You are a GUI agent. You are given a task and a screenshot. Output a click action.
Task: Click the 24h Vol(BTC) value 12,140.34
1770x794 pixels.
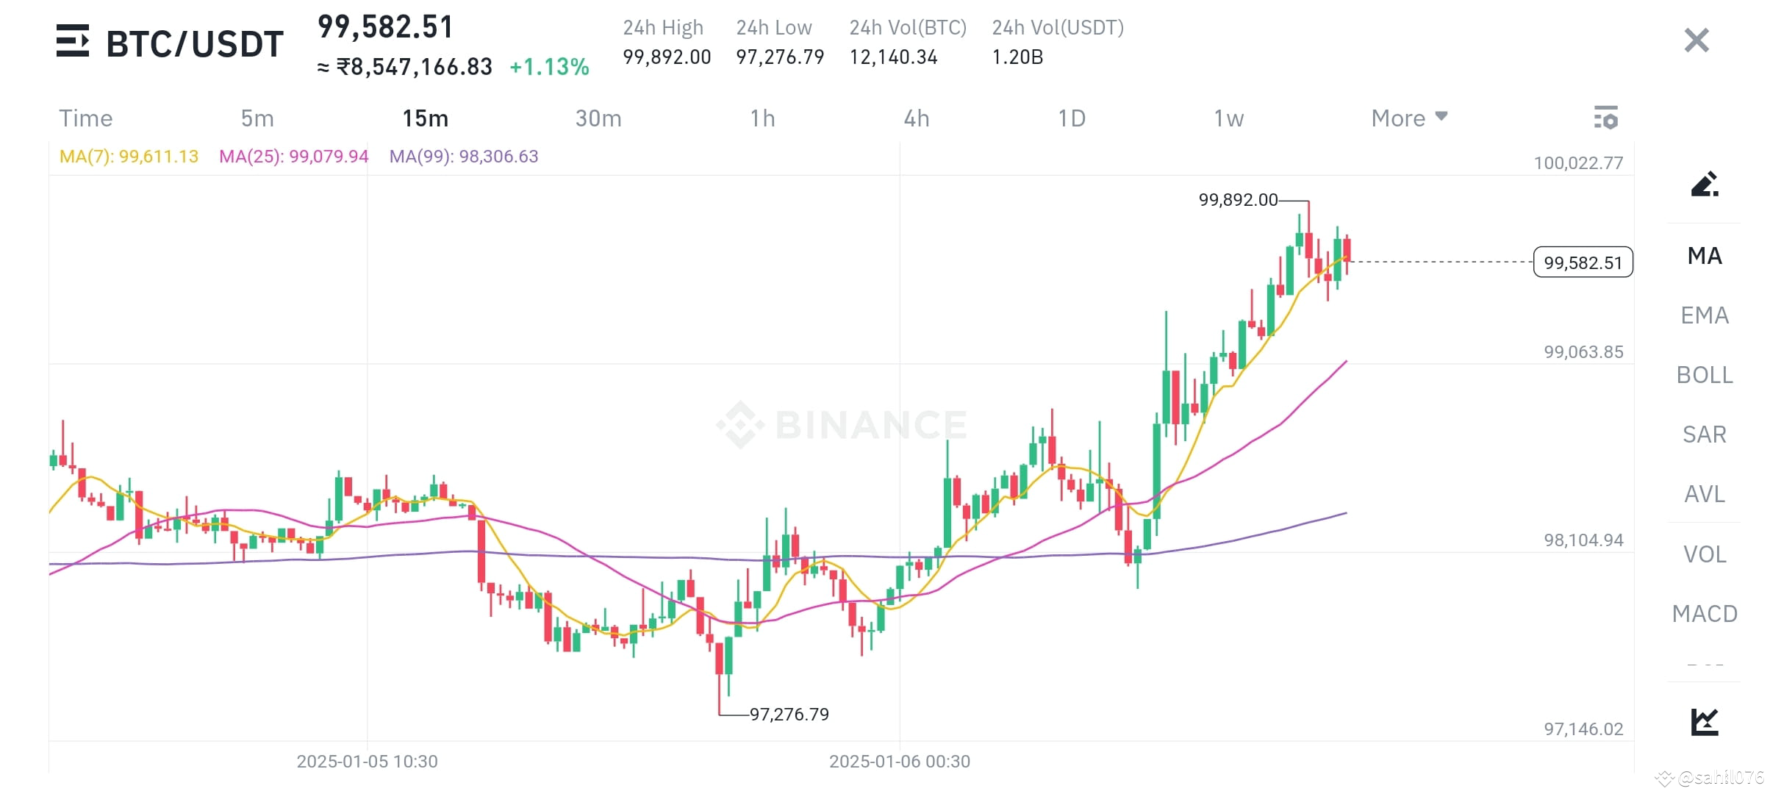[893, 57]
